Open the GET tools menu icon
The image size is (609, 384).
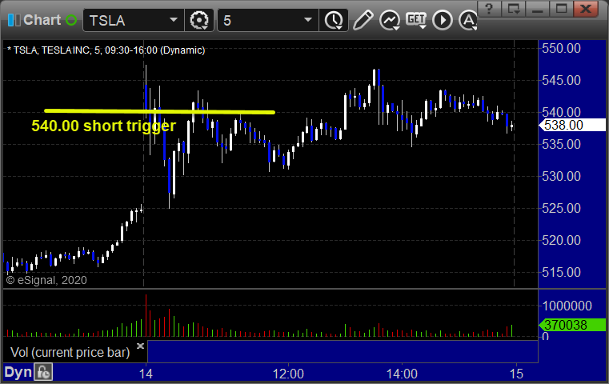(416, 20)
